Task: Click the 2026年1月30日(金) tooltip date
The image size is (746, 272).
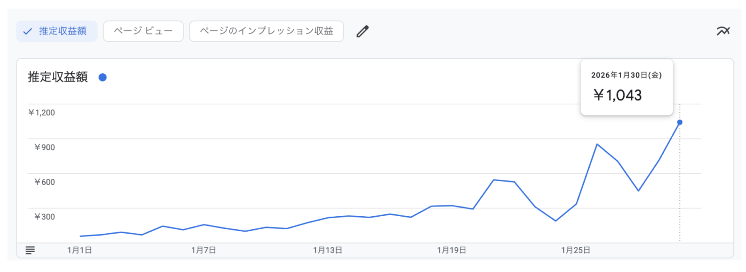Action: point(626,75)
